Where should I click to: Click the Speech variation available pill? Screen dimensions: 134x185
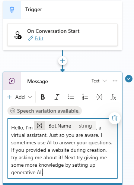coord(45,111)
